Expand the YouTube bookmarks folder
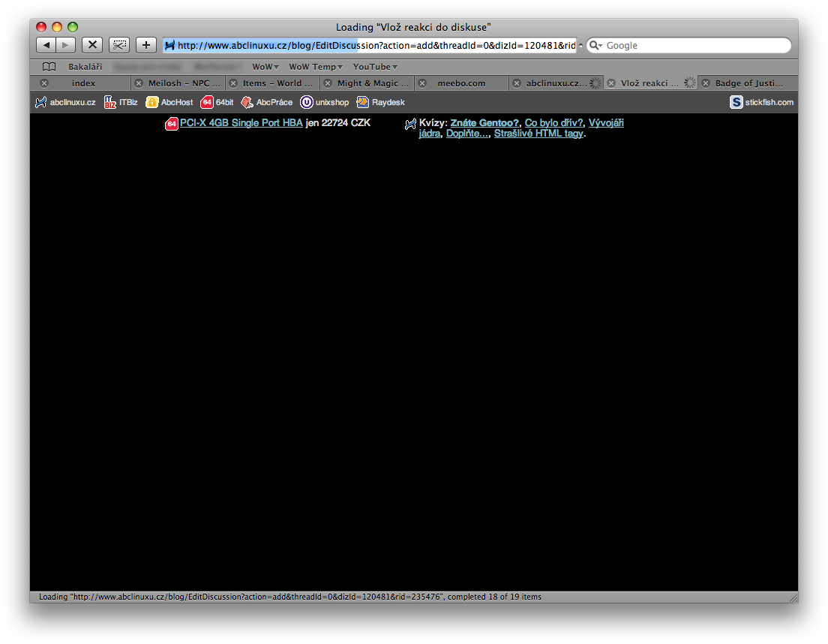 pyautogui.click(x=375, y=67)
